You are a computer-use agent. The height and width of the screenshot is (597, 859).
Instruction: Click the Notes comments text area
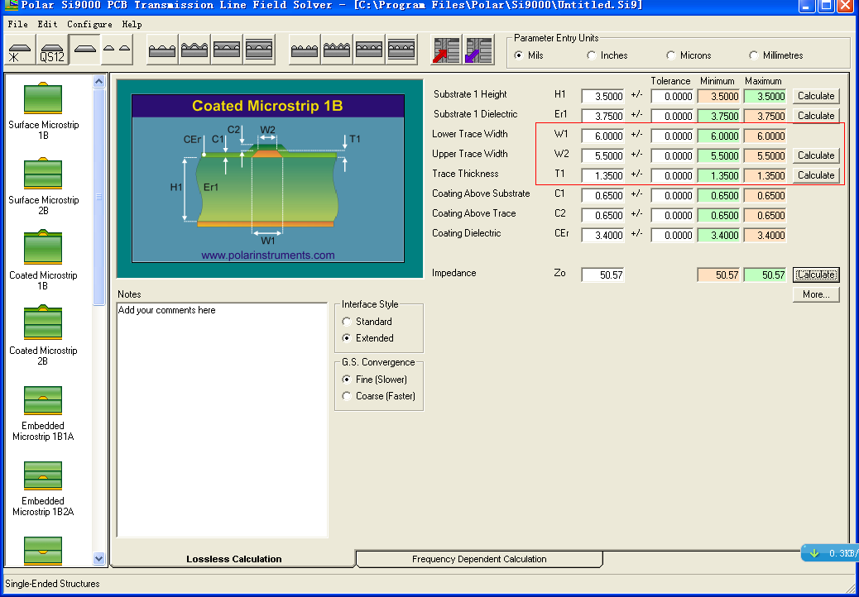click(x=223, y=420)
